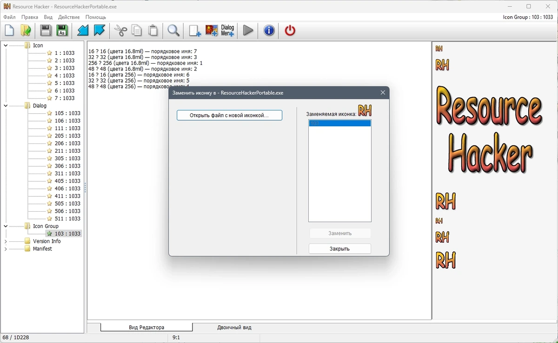The height and width of the screenshot is (343, 558).
Task: Click the Open file folder icon
Action: (26, 31)
